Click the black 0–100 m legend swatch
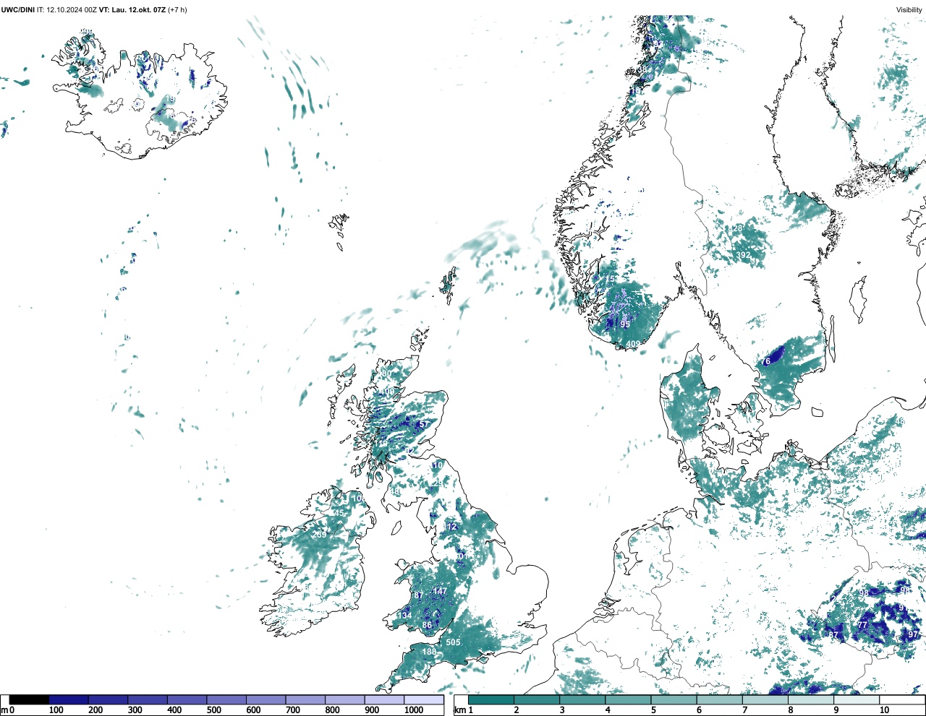926x716 pixels. pyautogui.click(x=29, y=699)
